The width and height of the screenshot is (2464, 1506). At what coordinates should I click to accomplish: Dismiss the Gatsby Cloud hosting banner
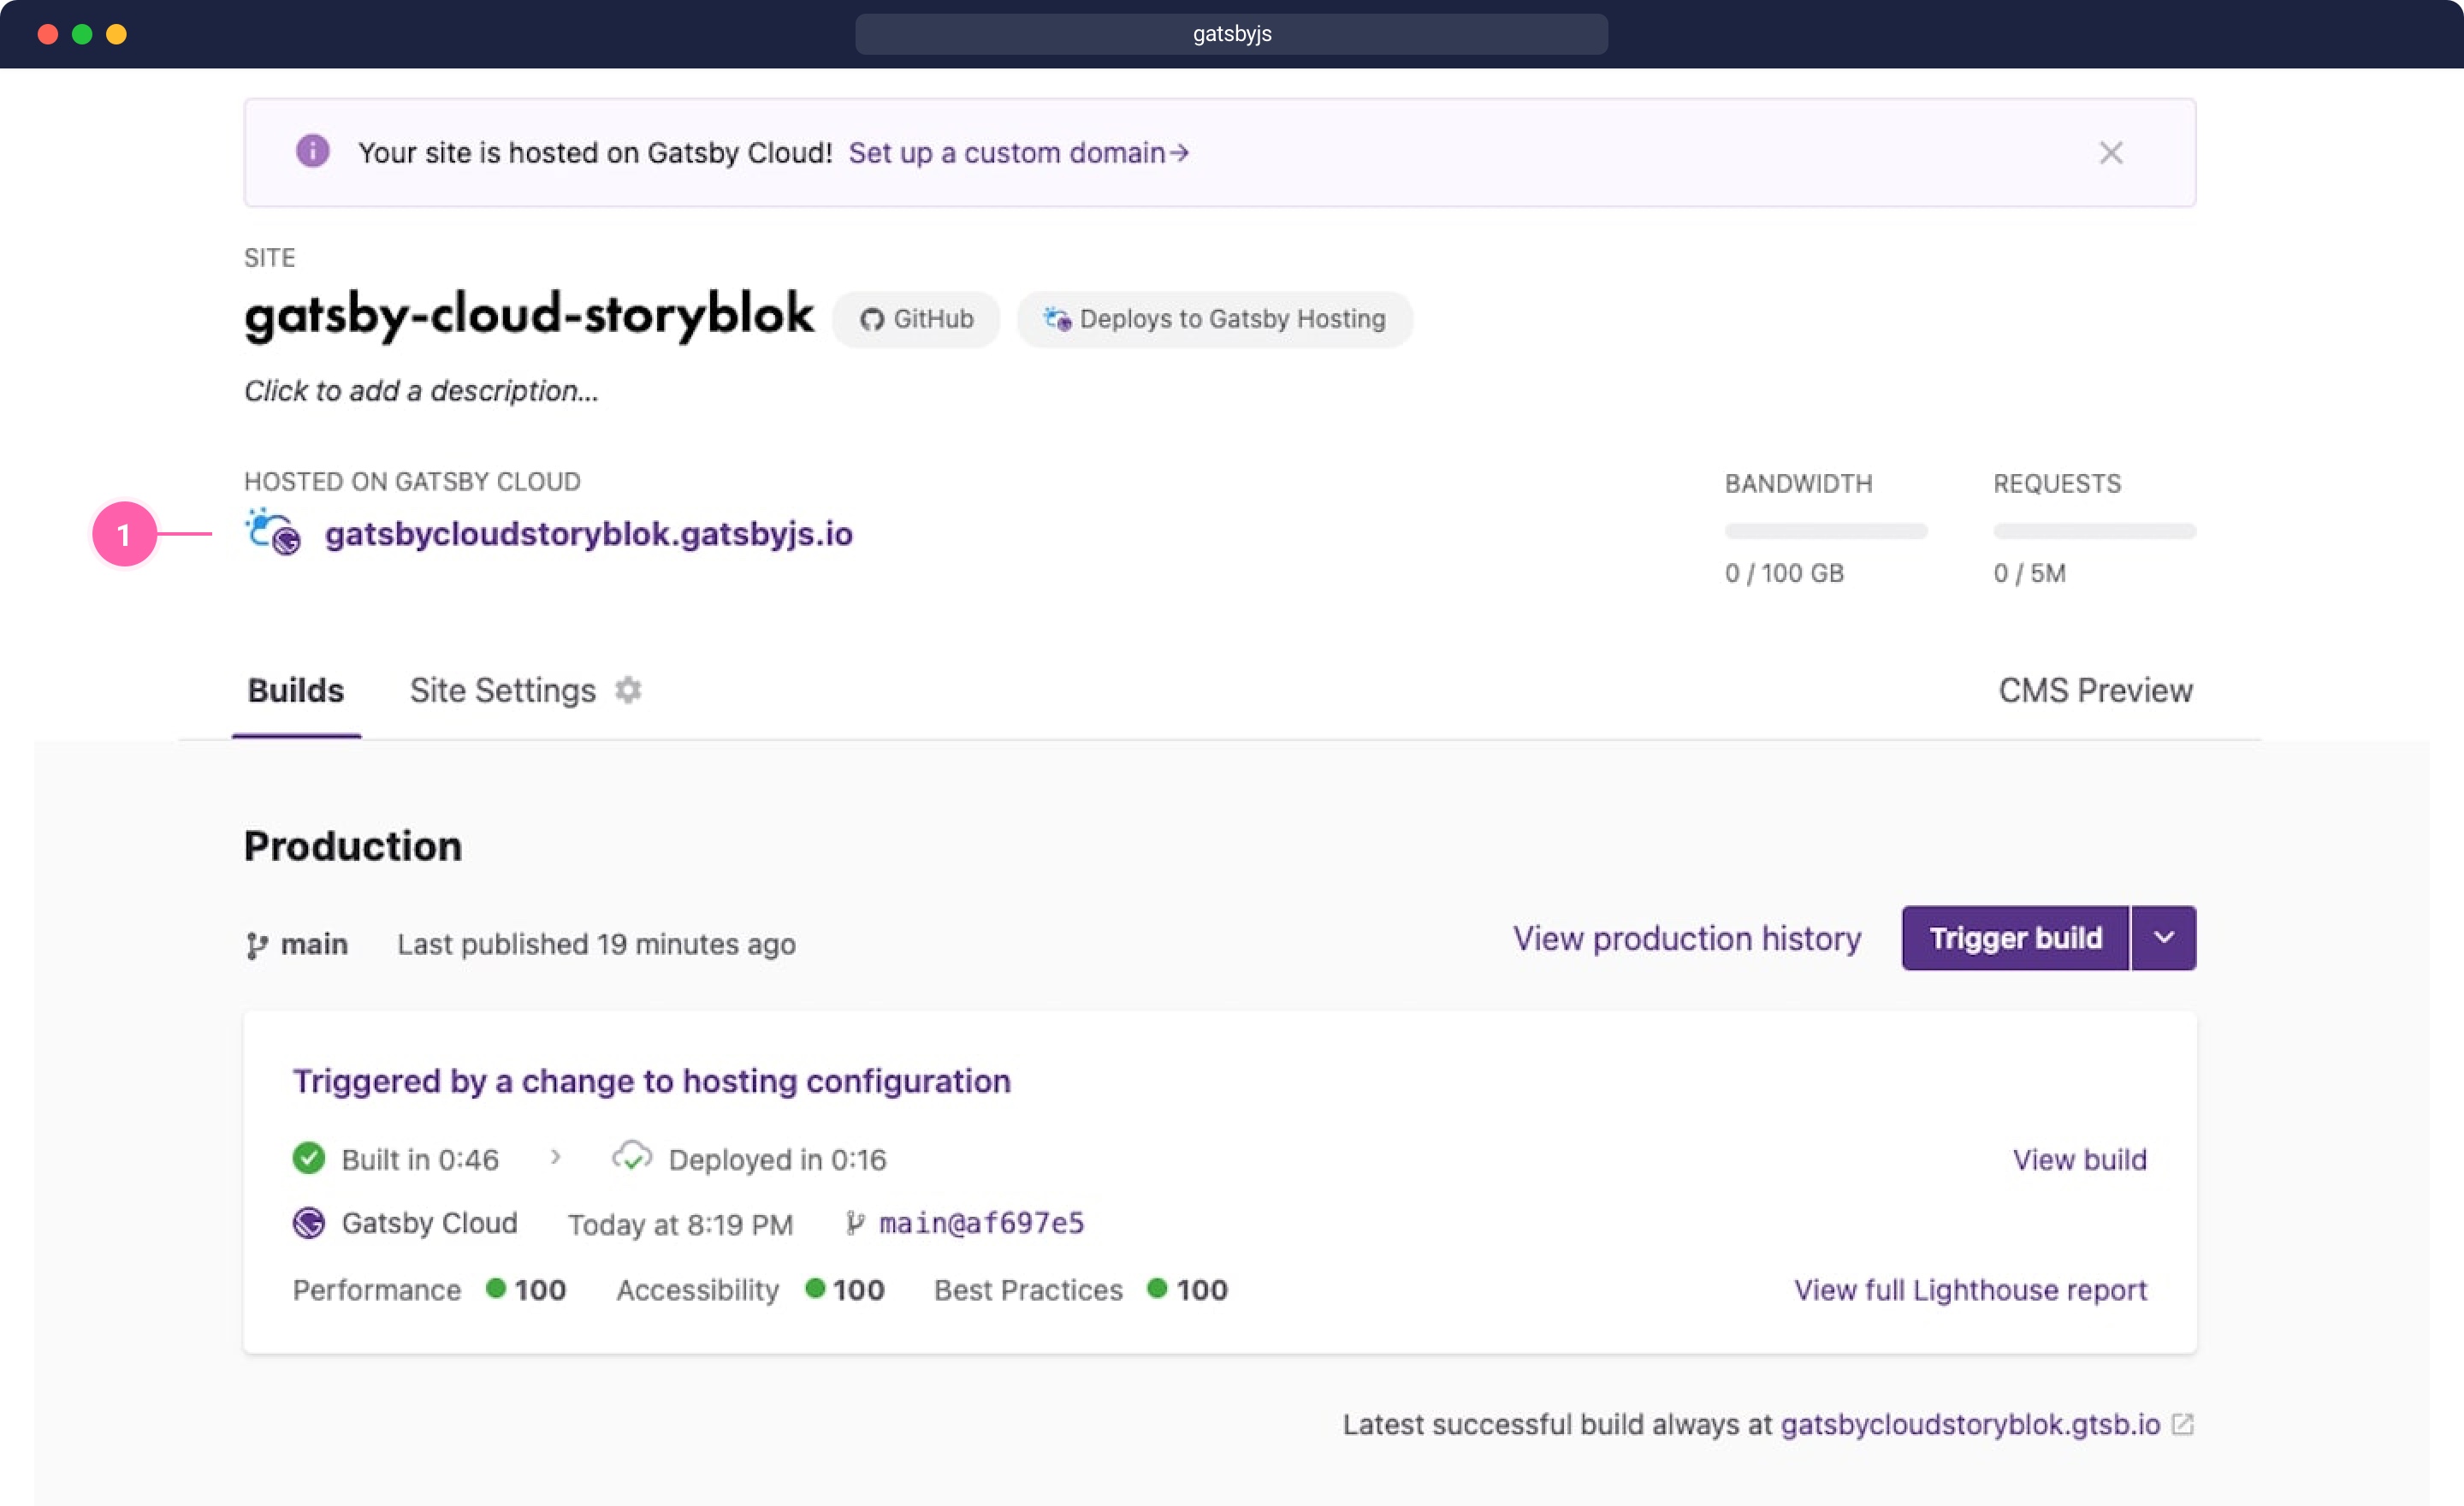[2110, 153]
